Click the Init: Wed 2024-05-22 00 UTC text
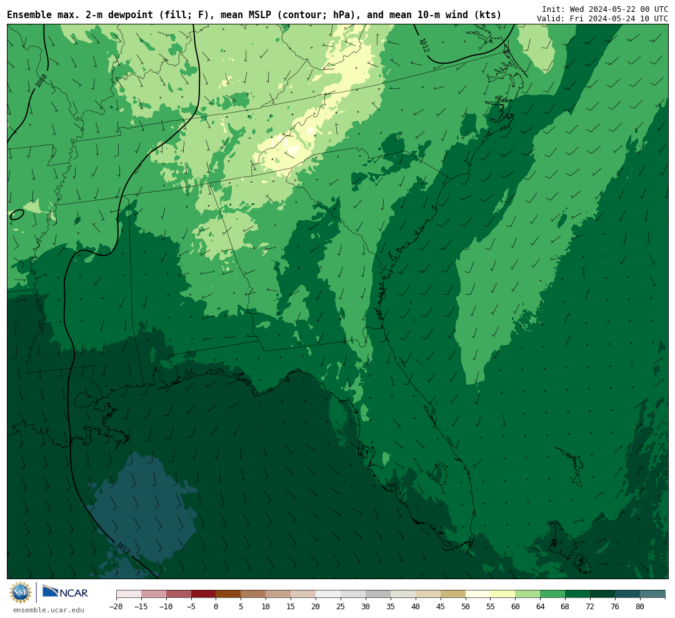The height and width of the screenshot is (618, 675). (605, 9)
